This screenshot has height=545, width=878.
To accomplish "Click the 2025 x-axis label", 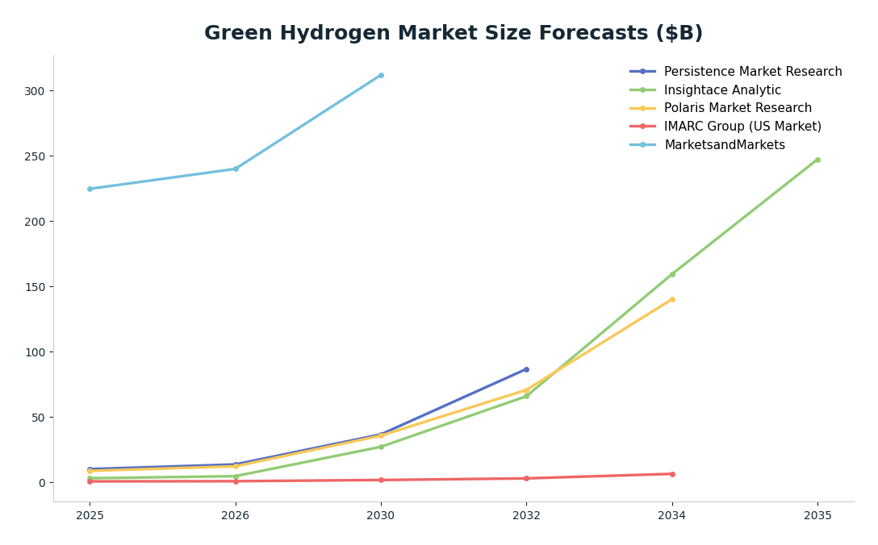I will point(90,515).
